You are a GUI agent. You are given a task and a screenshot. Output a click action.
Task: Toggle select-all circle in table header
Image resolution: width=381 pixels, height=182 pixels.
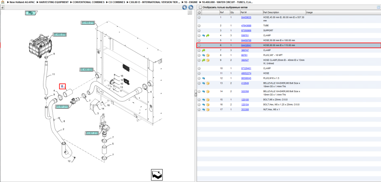(x=199, y=13)
